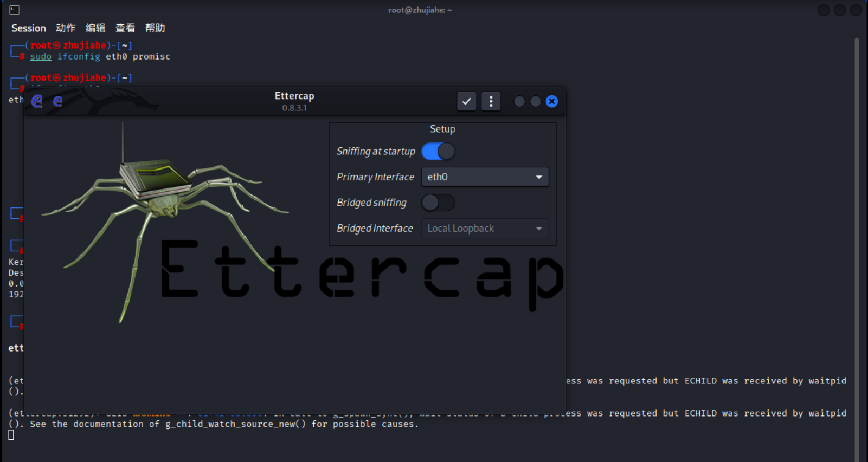
Task: Open the 编辑 menu in the terminal
Action: (95, 28)
